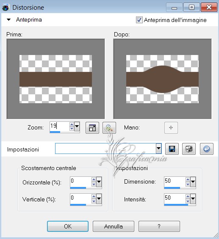
Task: Increase the Orizzontale (%) value by one step
Action: click(94, 179)
